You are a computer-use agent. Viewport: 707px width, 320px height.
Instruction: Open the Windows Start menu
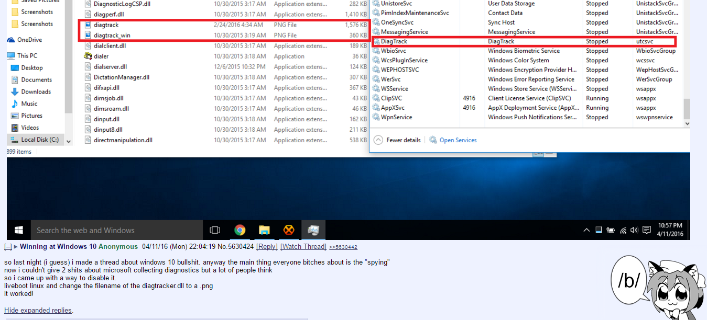tap(19, 230)
